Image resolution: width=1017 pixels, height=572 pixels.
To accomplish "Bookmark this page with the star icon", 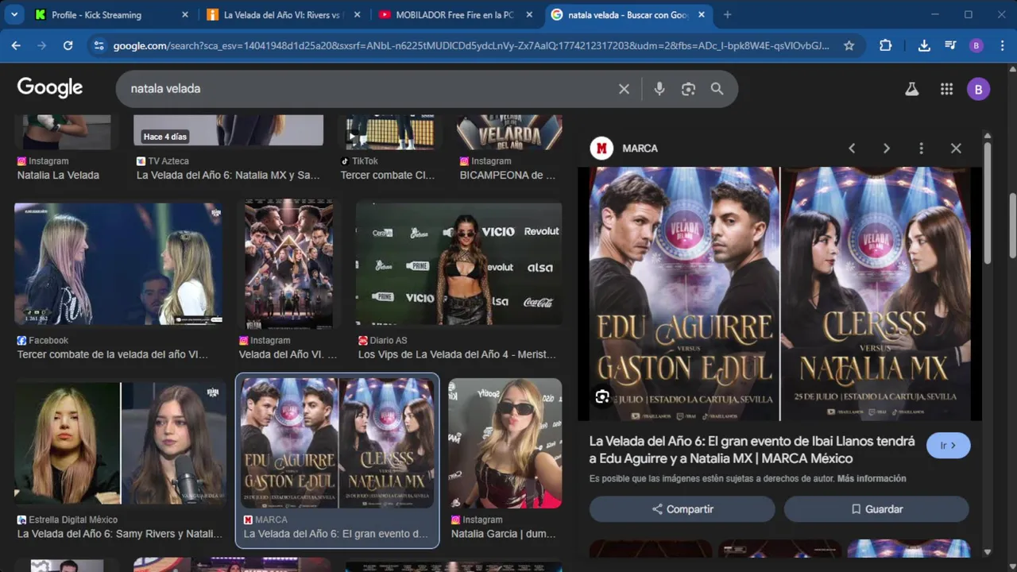I will click(849, 46).
